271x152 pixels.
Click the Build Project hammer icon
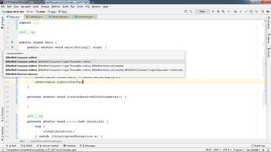pyautogui.click(x=191, y=11)
